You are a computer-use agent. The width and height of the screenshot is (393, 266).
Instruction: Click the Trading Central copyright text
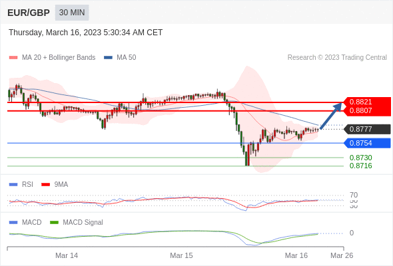pos(337,58)
